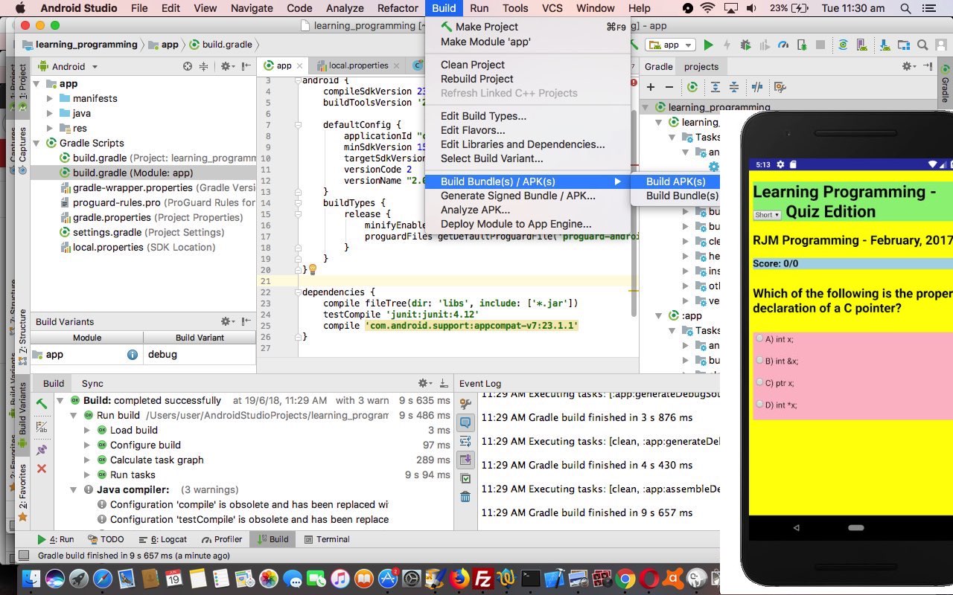Click the red X close icon in Build panel
This screenshot has height=595, width=953.
click(42, 469)
